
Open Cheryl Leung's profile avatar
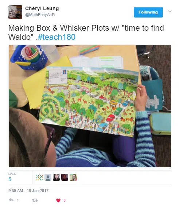(x=15, y=12)
